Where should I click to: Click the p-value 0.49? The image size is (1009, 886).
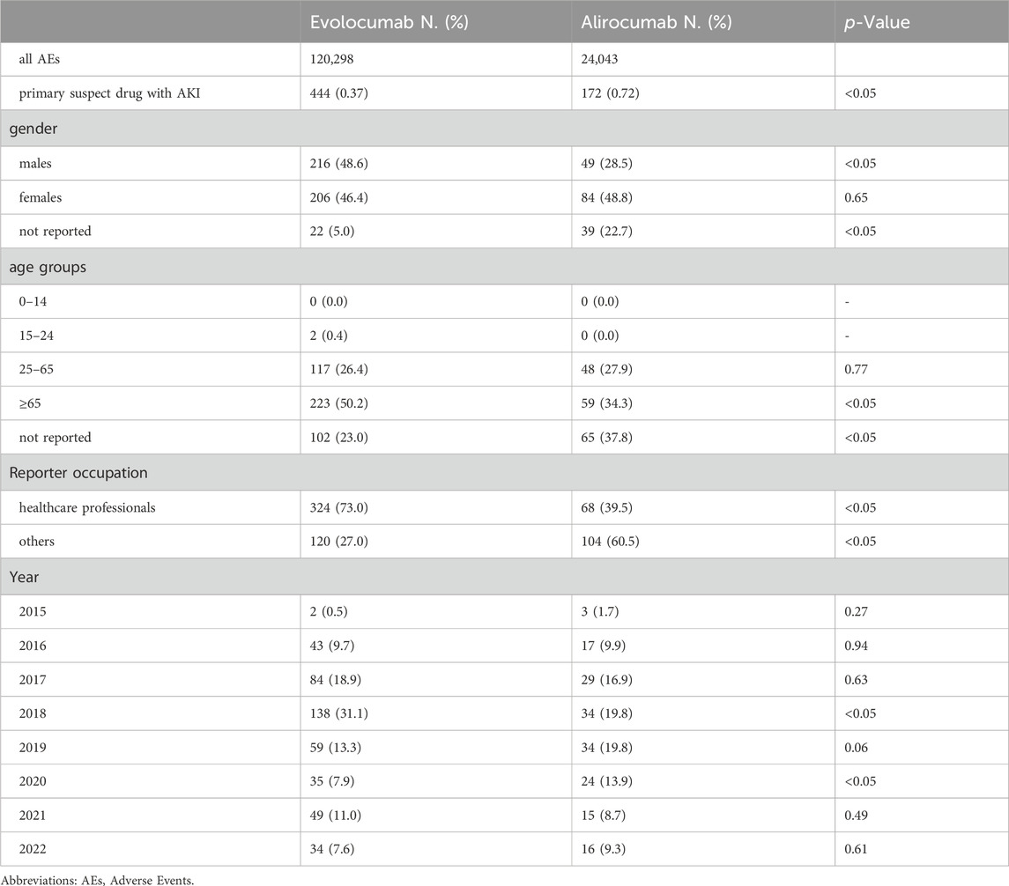[856, 816]
